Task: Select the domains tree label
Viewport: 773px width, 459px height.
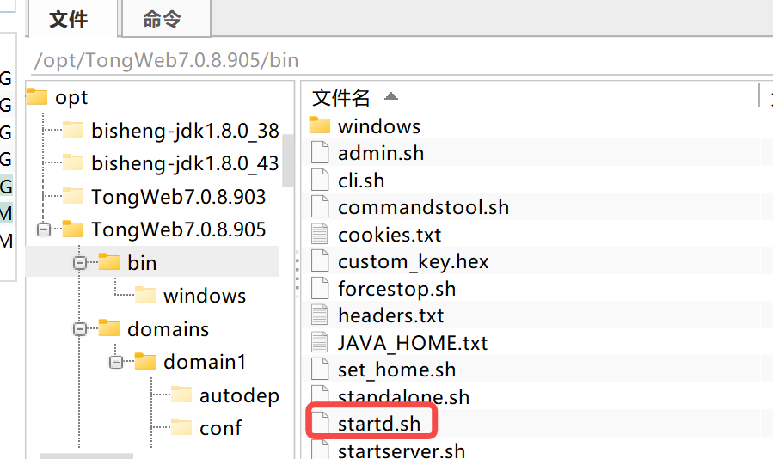Action: click(169, 329)
